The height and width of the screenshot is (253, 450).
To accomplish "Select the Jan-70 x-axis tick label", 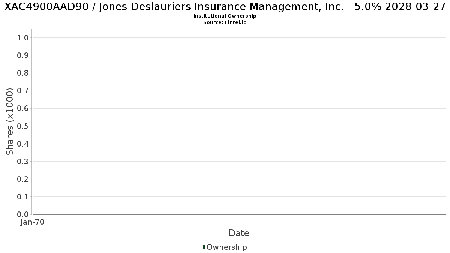I will pyautogui.click(x=33, y=222).
